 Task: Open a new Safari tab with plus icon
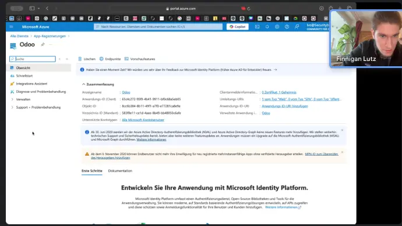340,8
